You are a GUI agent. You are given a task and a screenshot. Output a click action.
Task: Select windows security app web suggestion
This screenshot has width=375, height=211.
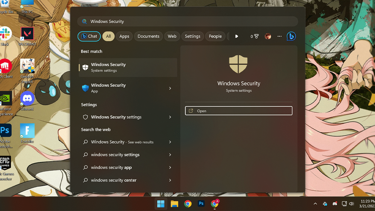click(123, 168)
